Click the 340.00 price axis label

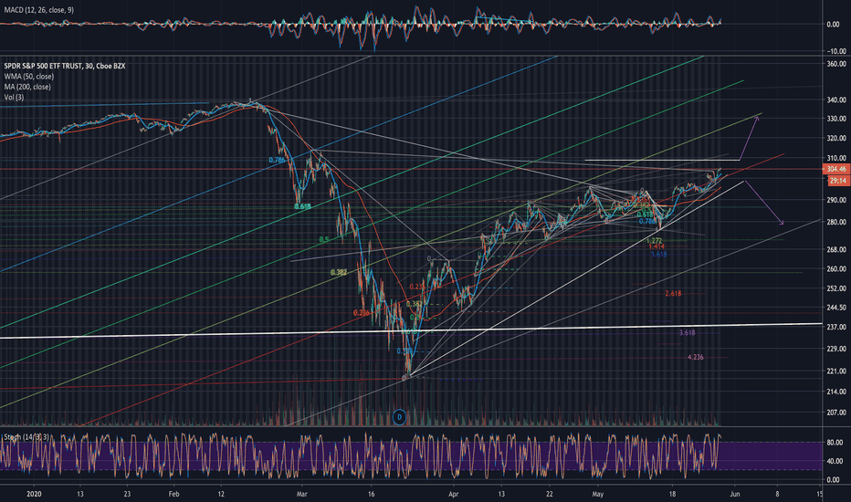coord(836,99)
